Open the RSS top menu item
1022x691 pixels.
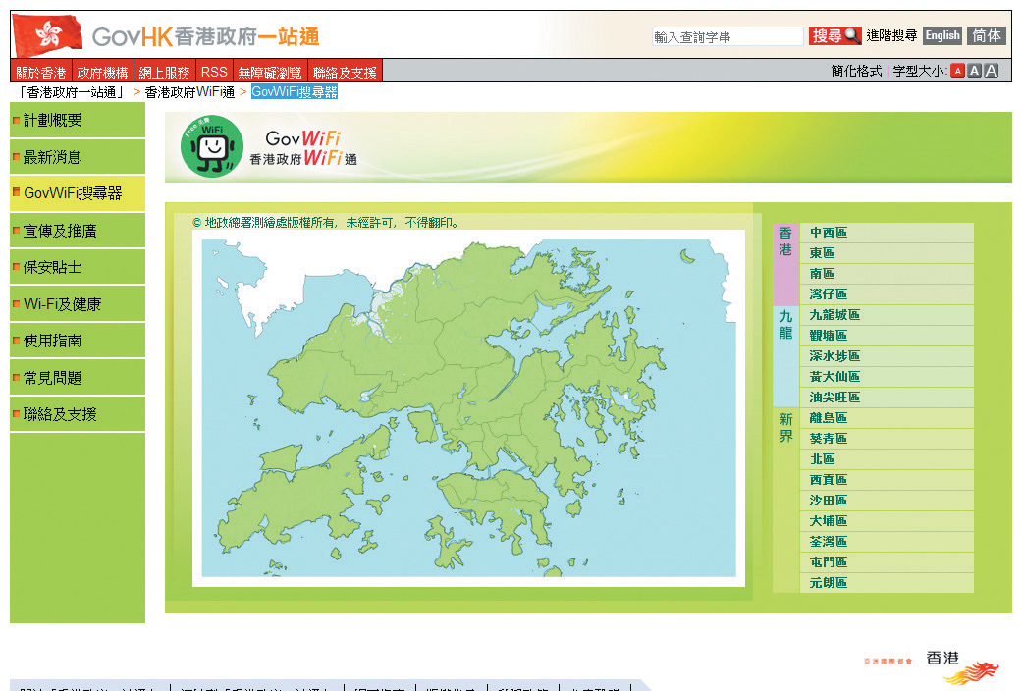point(214,72)
